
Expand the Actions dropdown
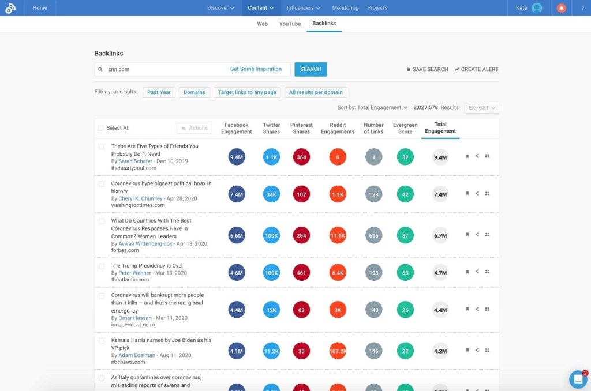coord(194,128)
